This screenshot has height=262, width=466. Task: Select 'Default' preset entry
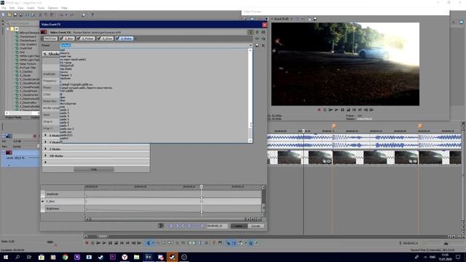[66, 45]
